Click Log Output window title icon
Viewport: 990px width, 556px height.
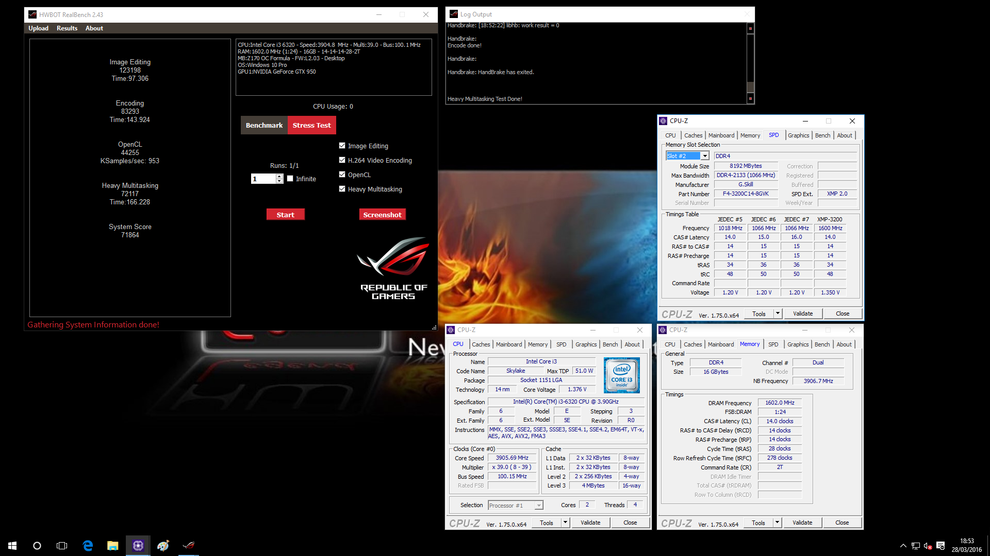(454, 14)
